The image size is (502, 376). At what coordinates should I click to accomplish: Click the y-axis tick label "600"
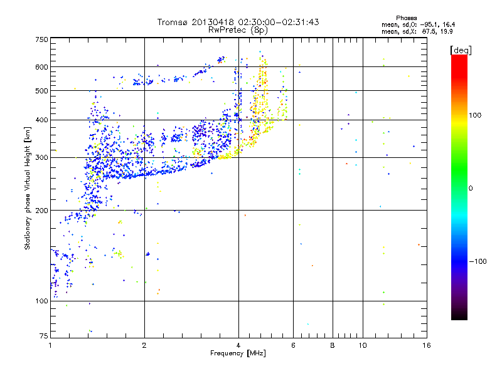pos(41,67)
